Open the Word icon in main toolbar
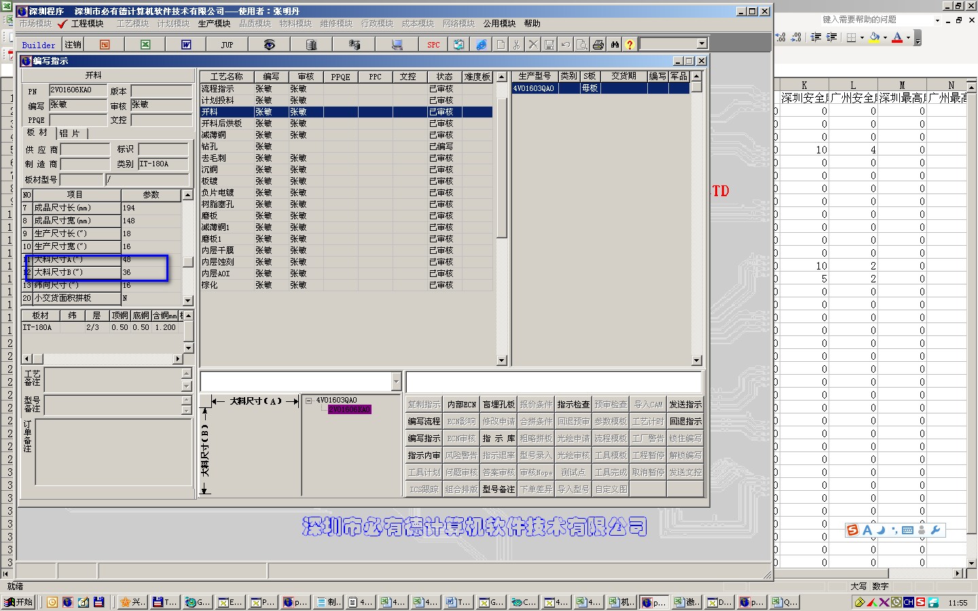The image size is (978, 611). coord(186,45)
